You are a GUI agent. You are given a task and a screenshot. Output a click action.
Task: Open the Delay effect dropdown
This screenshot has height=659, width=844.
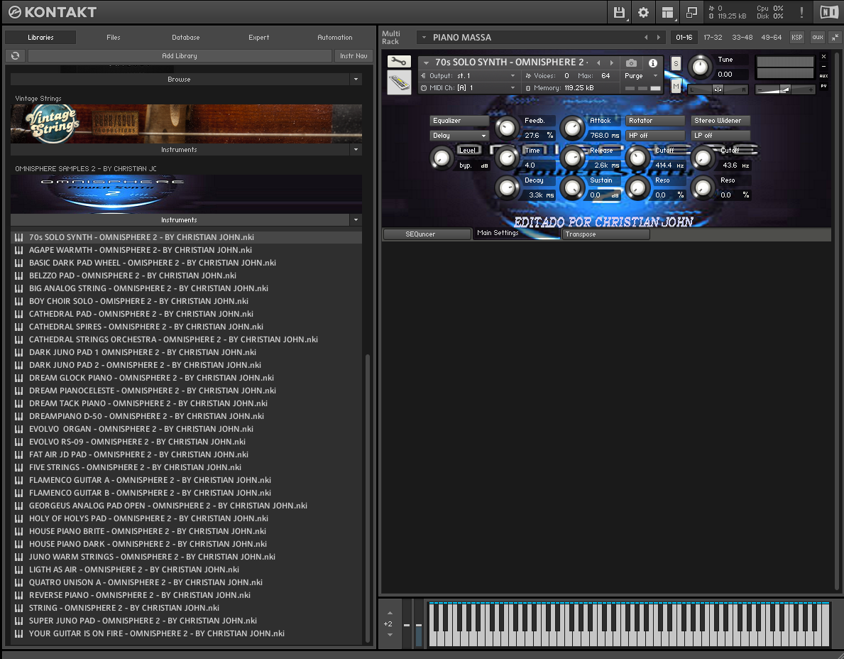point(459,136)
